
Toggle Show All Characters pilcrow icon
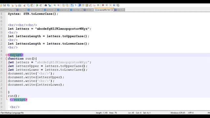(x=76, y=5)
